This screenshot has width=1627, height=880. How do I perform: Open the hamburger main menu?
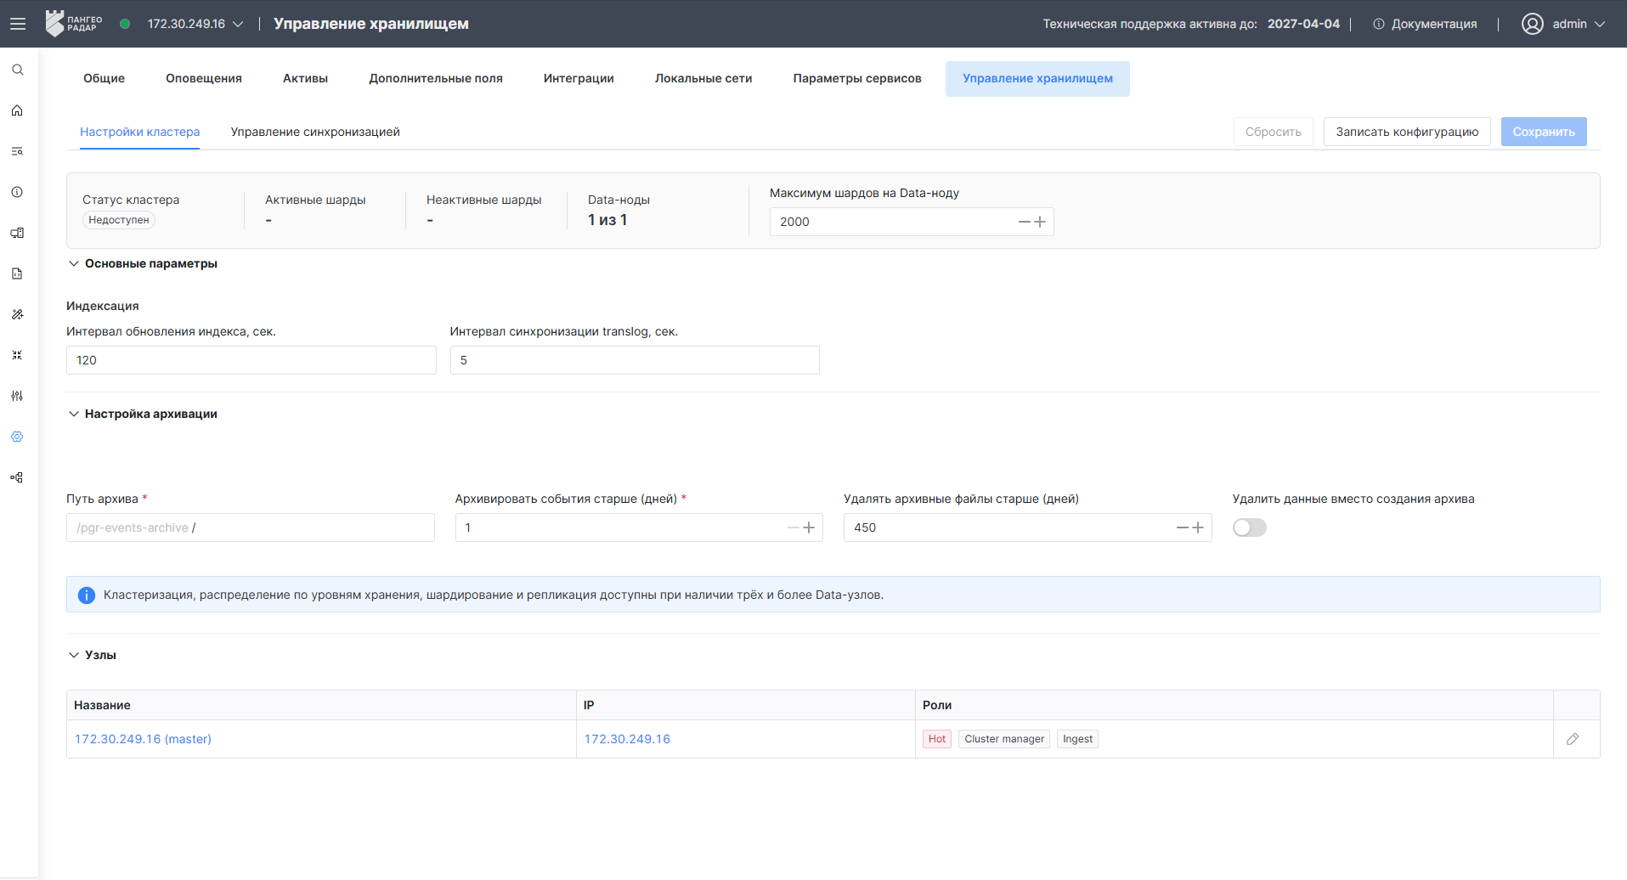coord(18,24)
